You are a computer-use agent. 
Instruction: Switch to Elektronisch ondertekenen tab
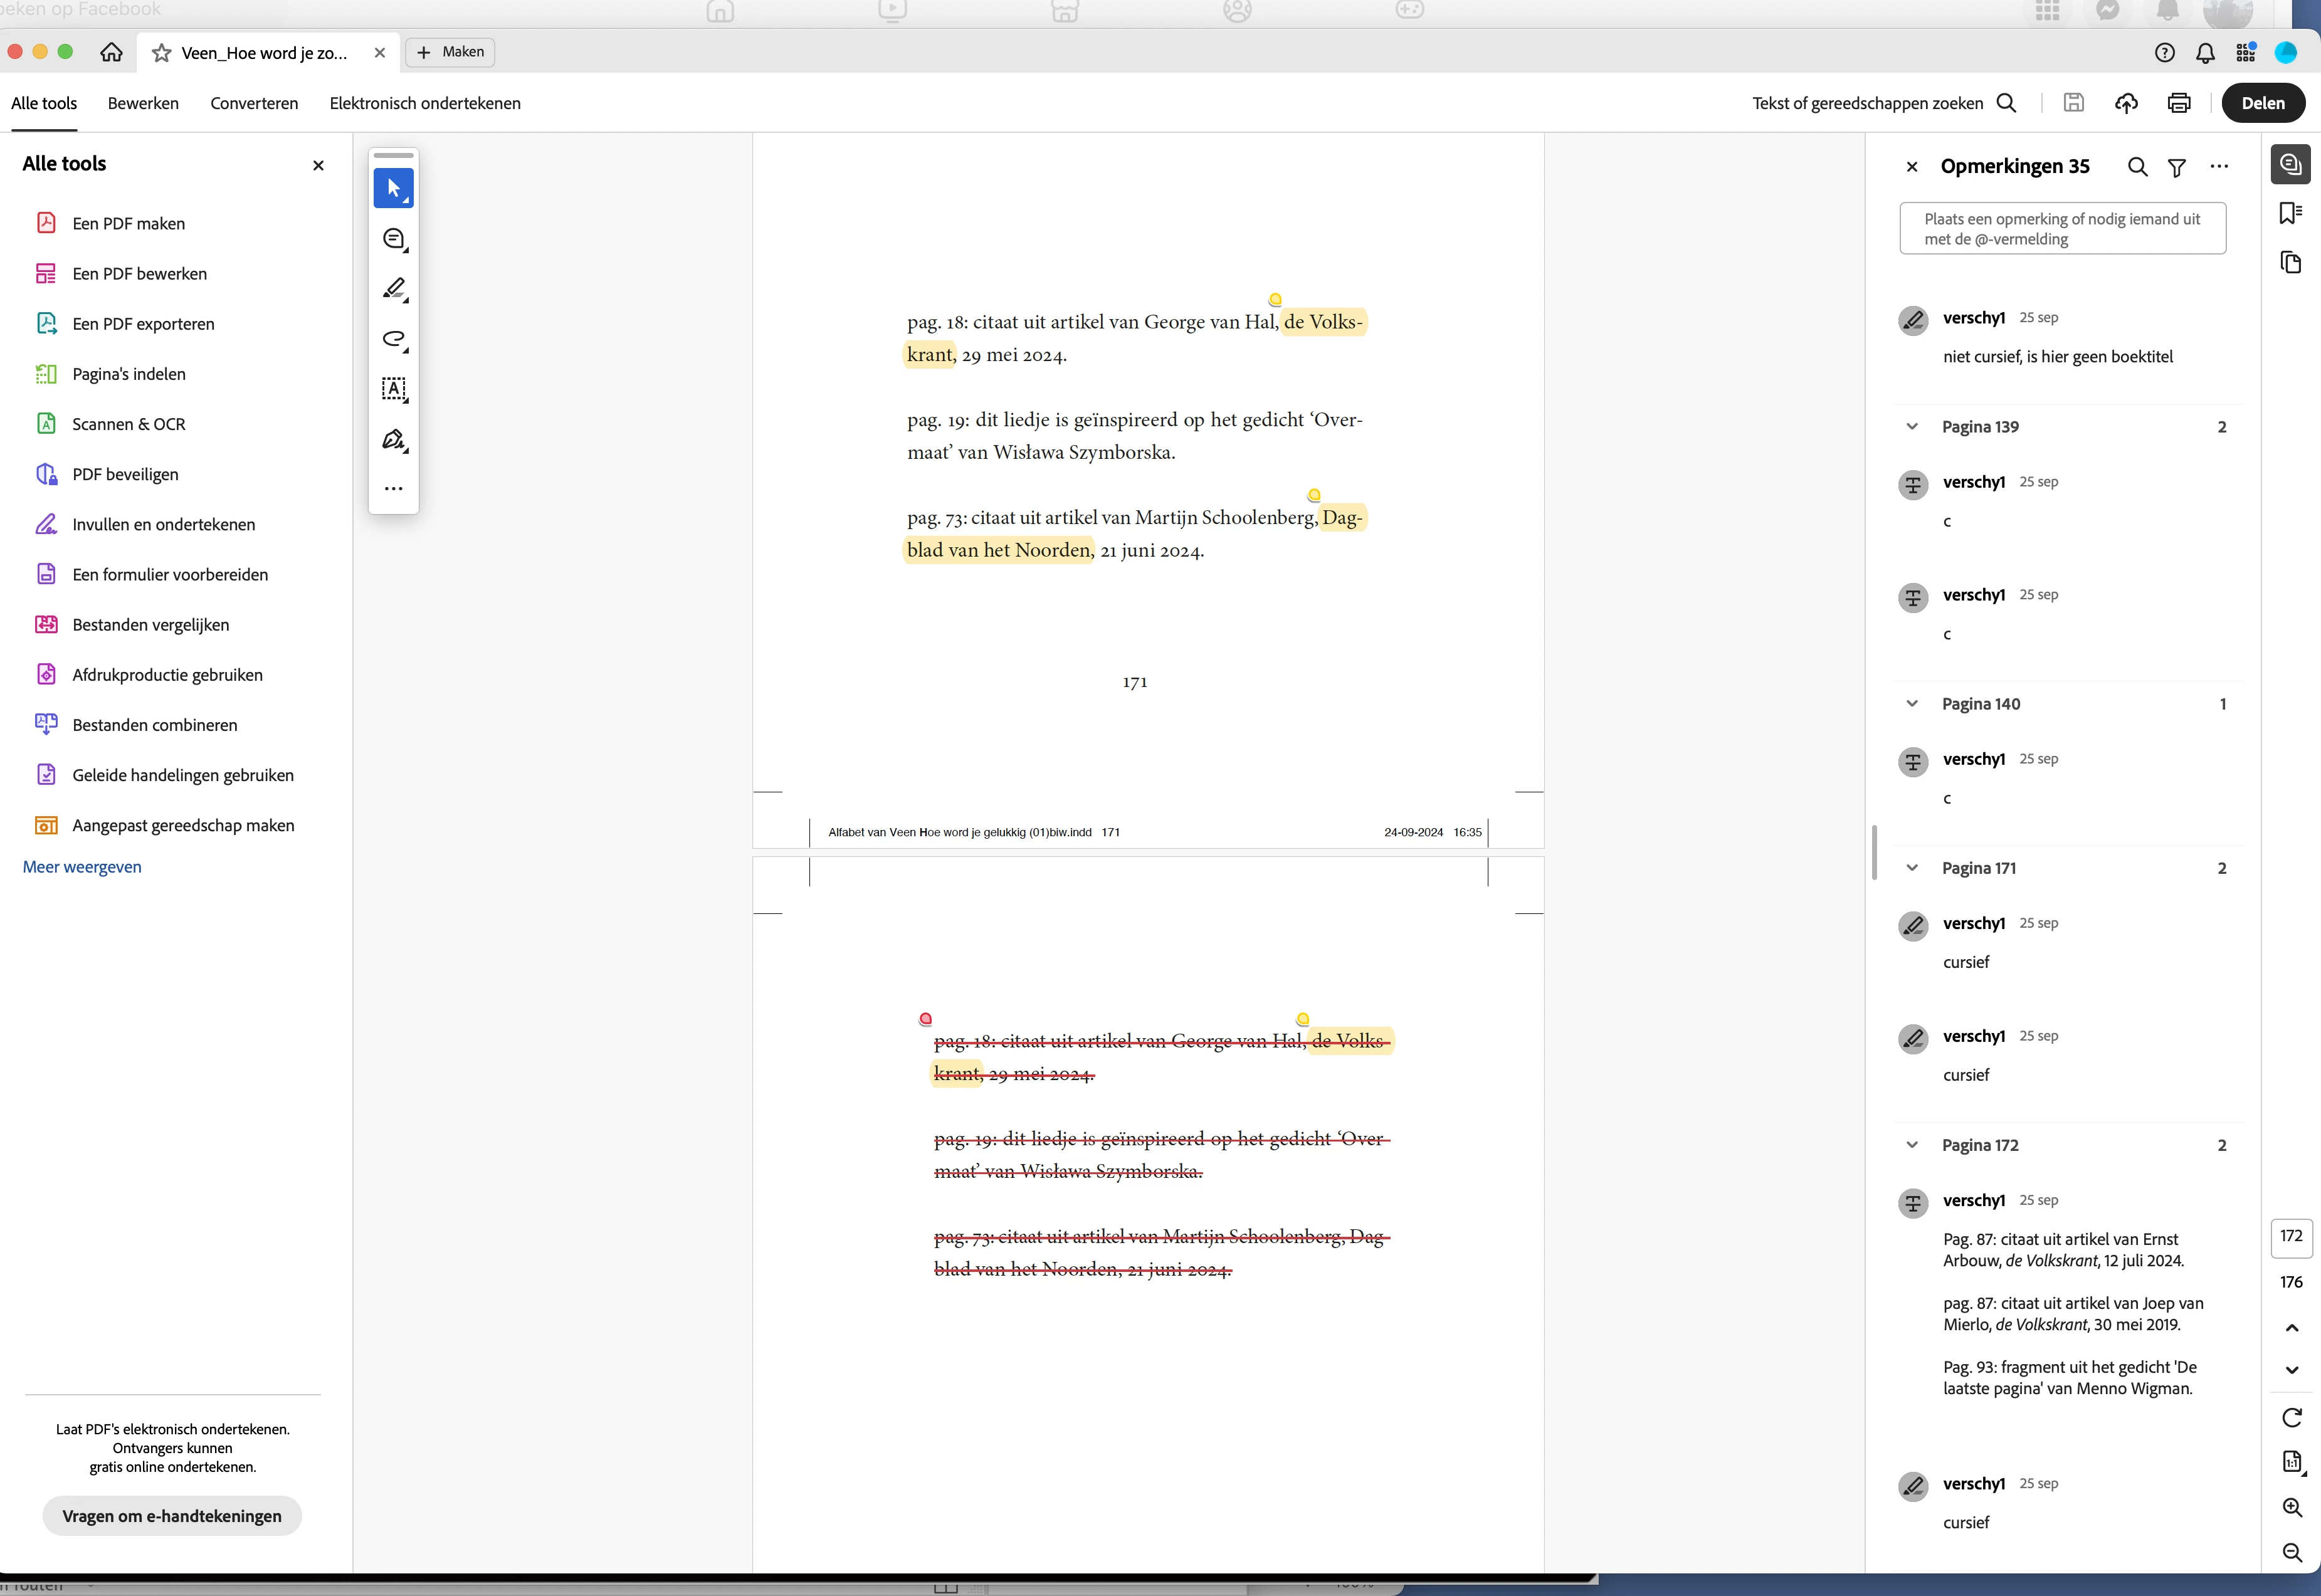(425, 103)
